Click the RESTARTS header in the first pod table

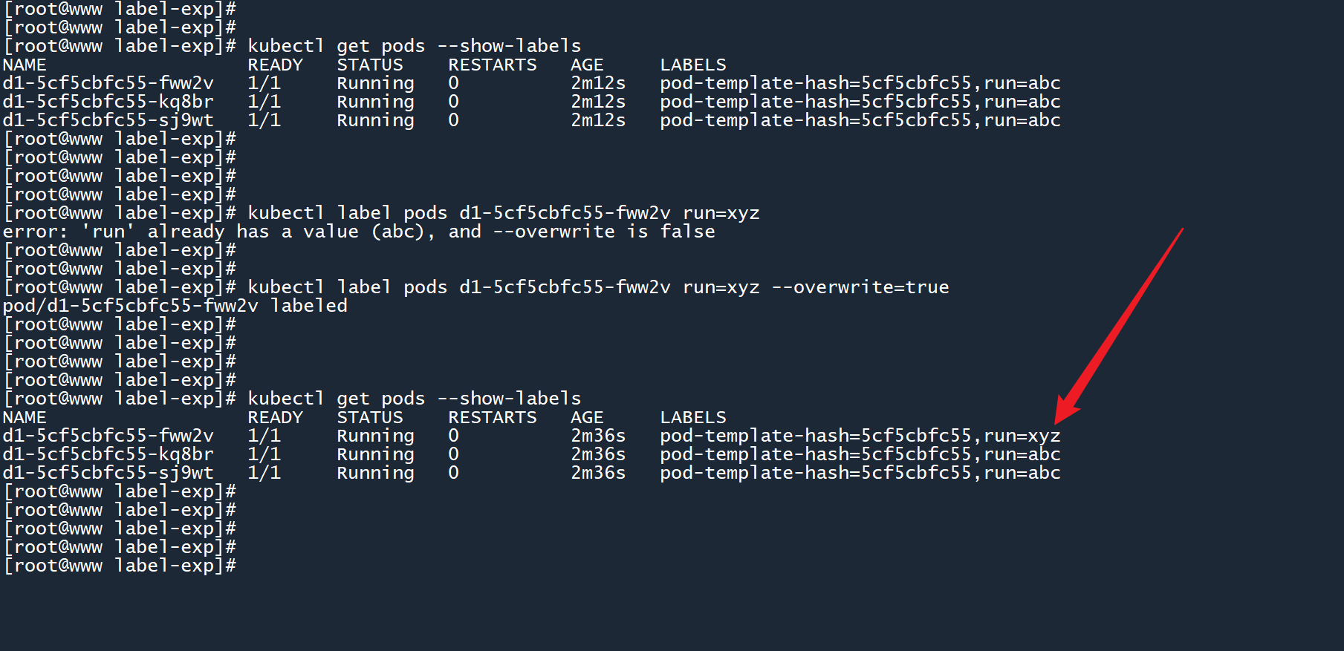click(x=492, y=65)
